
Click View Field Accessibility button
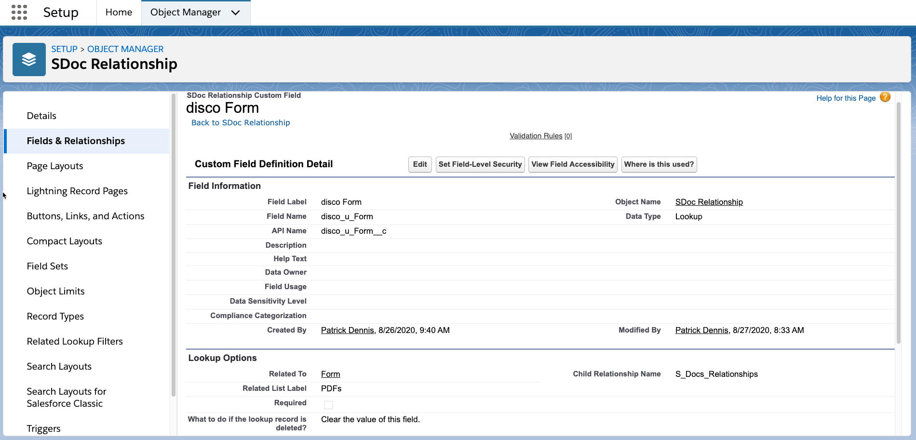[573, 164]
